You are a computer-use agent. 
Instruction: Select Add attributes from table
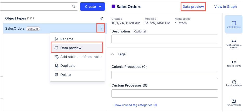77,57
